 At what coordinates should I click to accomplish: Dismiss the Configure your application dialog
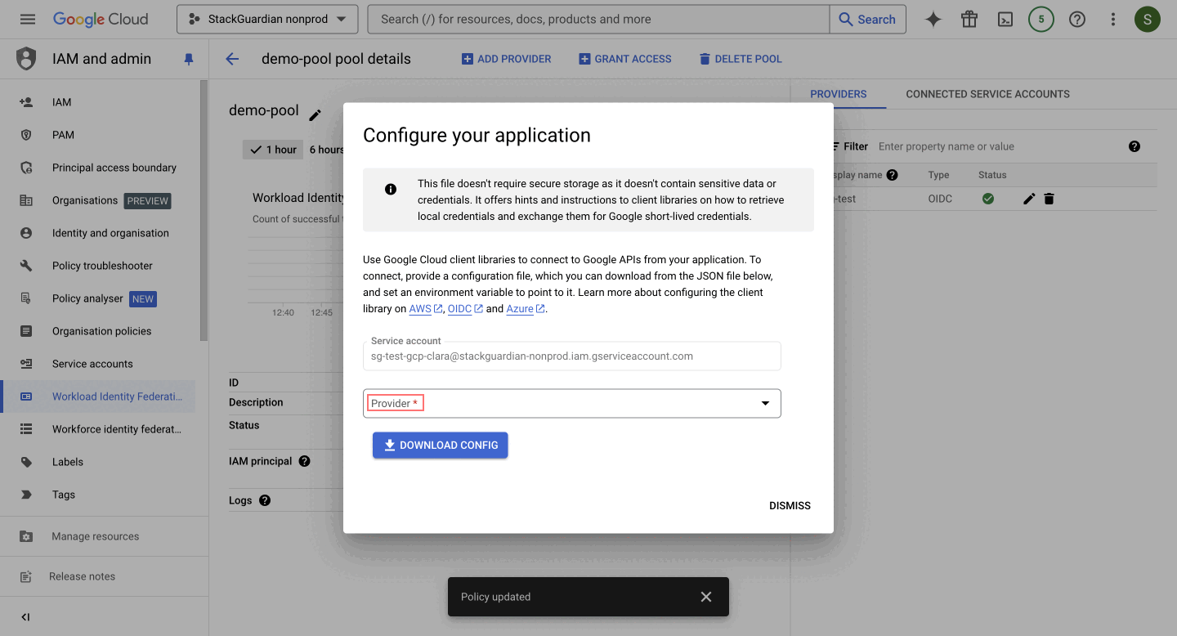pyautogui.click(x=790, y=506)
